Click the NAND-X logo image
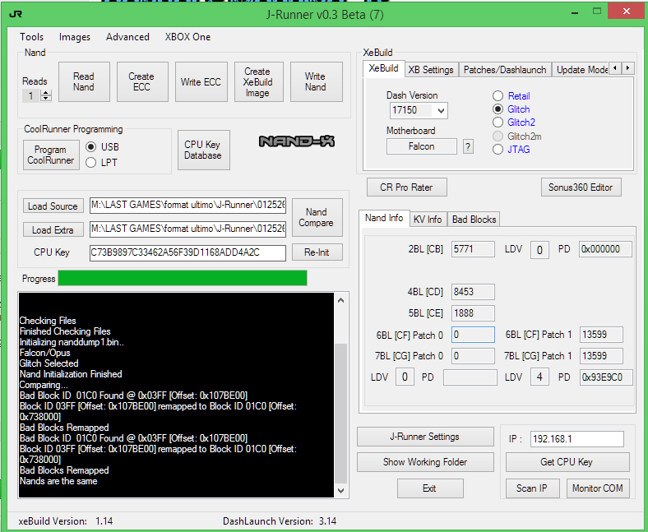 point(297,141)
